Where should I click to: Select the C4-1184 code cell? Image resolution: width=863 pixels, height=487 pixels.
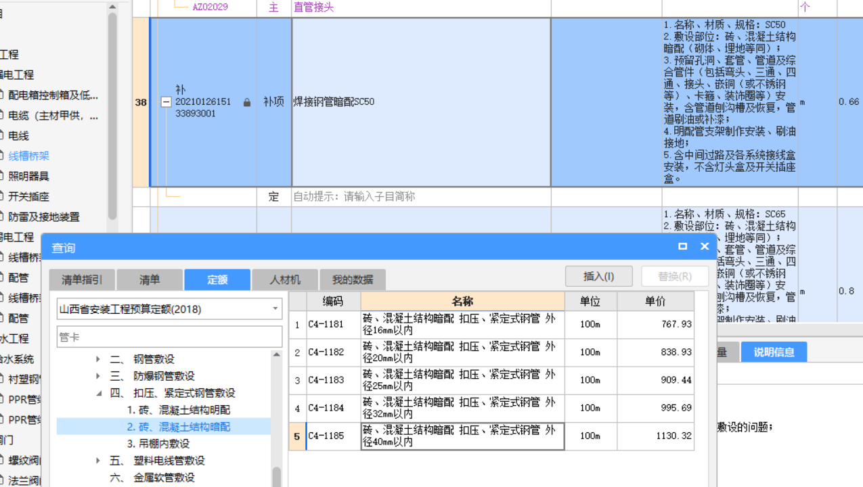[x=333, y=408]
